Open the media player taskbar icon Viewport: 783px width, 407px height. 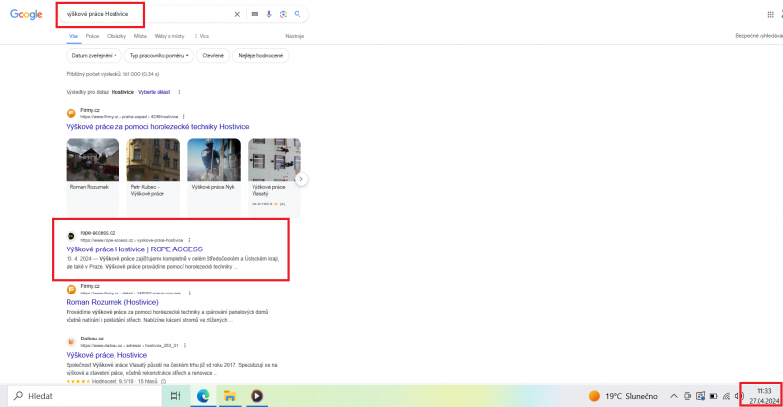(x=256, y=396)
